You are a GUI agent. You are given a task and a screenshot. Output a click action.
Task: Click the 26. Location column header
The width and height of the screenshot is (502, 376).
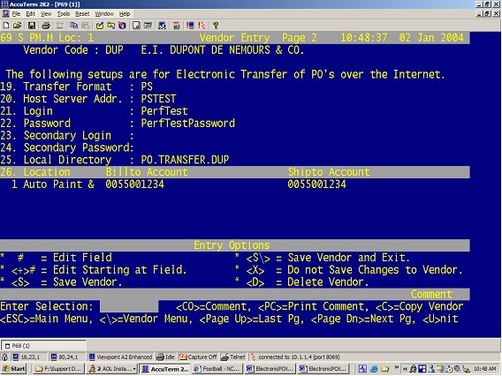(x=35, y=172)
